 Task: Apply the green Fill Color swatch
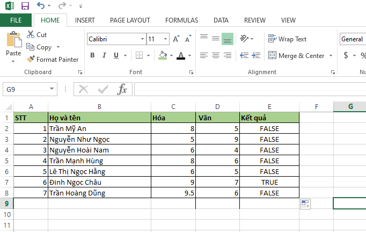(163, 55)
